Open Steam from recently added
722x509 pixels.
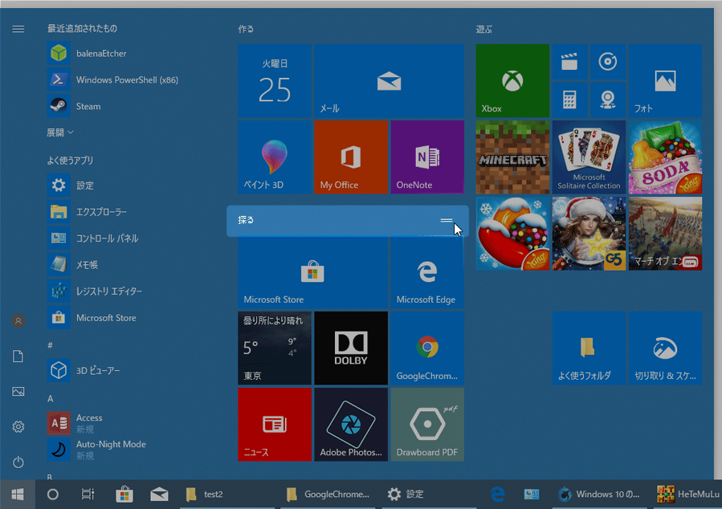coord(74,106)
